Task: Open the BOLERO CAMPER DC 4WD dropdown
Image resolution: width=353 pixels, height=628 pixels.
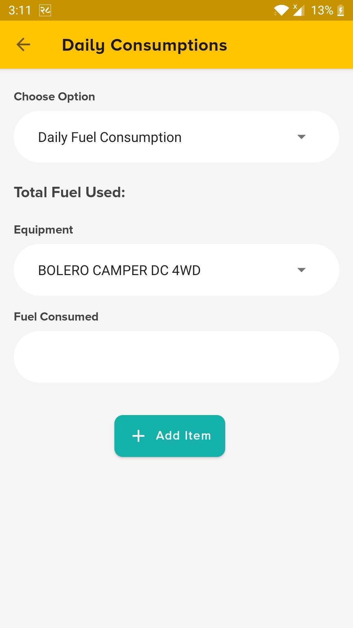Action: click(x=176, y=270)
